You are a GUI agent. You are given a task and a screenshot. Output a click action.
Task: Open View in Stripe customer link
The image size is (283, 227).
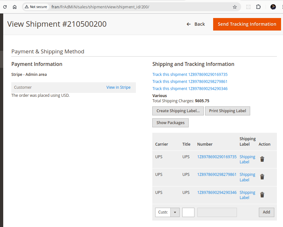click(118, 87)
